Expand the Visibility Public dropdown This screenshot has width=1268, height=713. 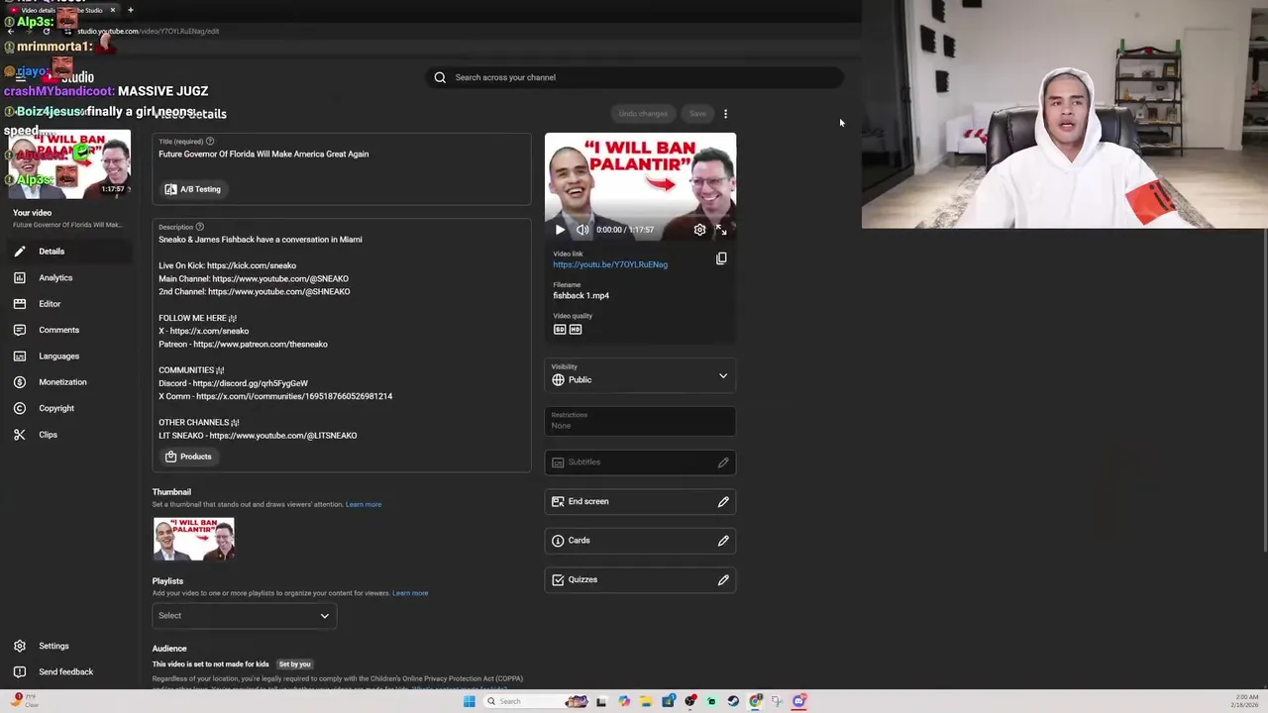(640, 376)
